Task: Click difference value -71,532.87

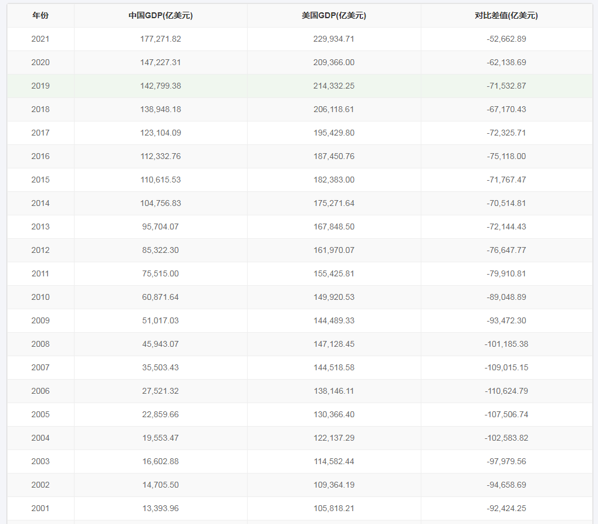Action: pos(506,86)
